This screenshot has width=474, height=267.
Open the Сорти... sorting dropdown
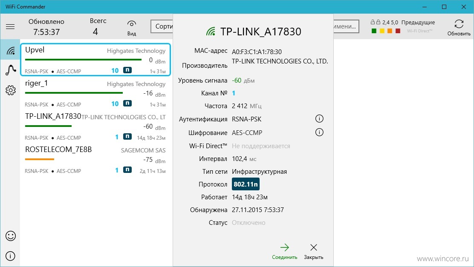coord(162,26)
